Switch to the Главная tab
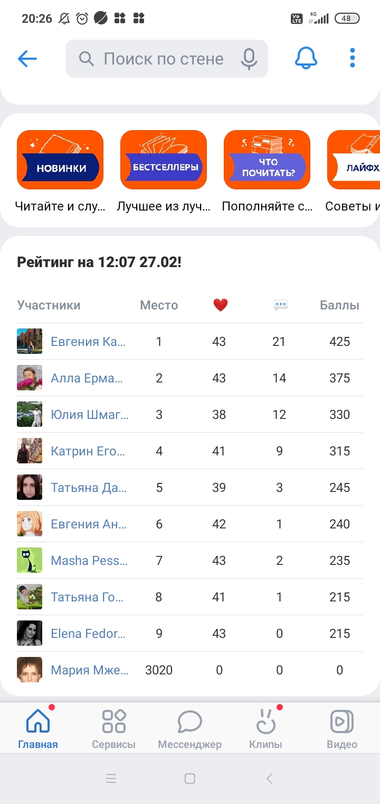 tap(38, 729)
